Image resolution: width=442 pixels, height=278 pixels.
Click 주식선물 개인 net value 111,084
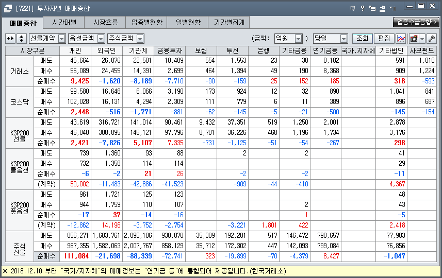76,256
